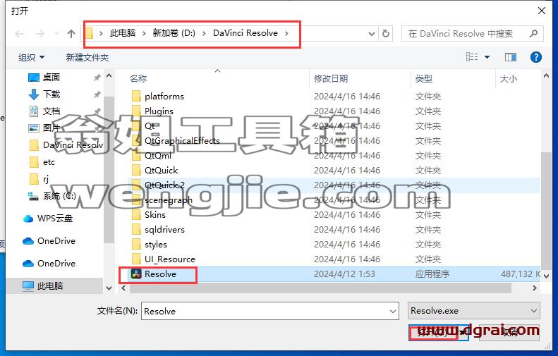Screen dimensions: 558x356
Task: Refresh the DaVinci Resolve folder listing
Action: click(x=386, y=34)
